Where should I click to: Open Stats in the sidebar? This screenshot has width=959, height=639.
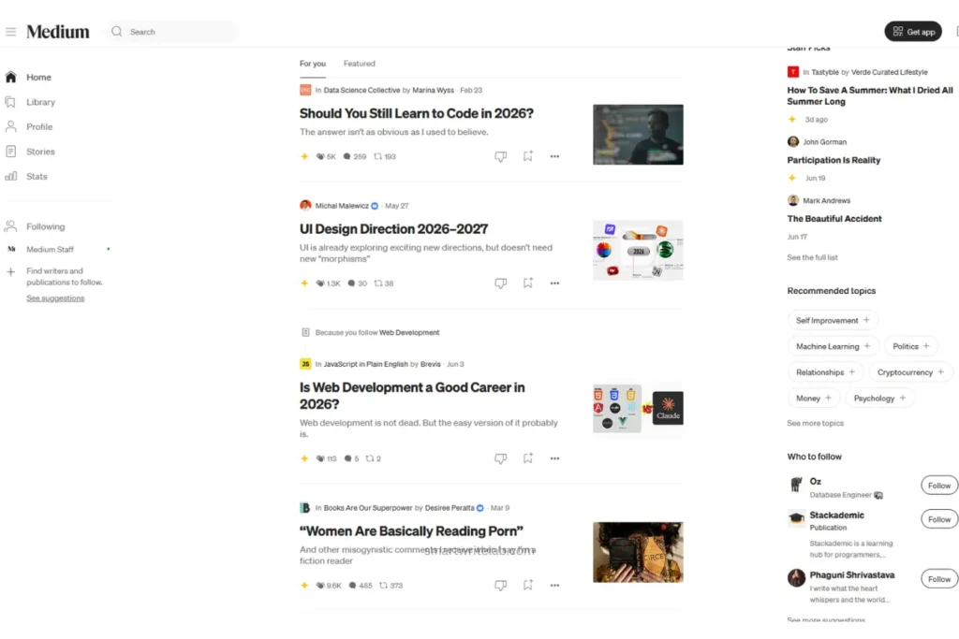click(26, 176)
